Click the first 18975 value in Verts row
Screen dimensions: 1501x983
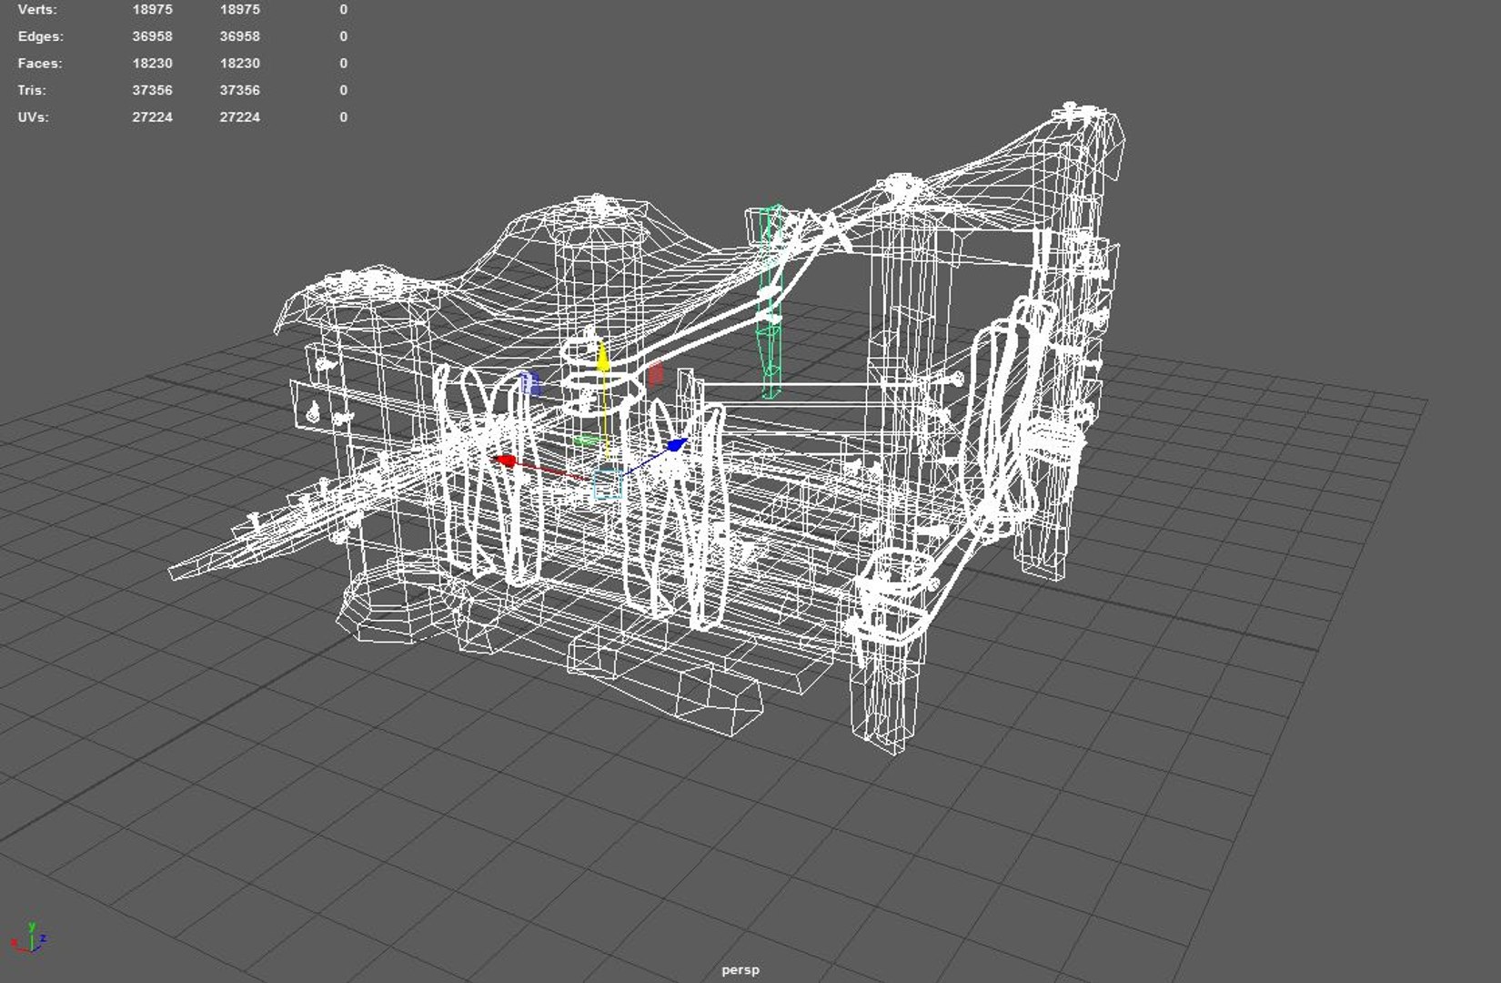click(x=152, y=9)
